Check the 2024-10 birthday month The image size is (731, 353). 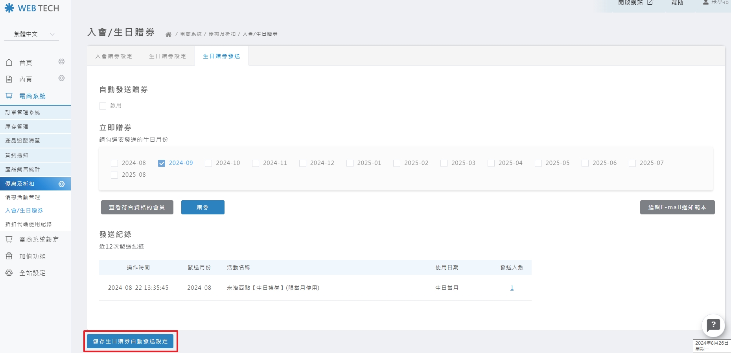(208, 163)
